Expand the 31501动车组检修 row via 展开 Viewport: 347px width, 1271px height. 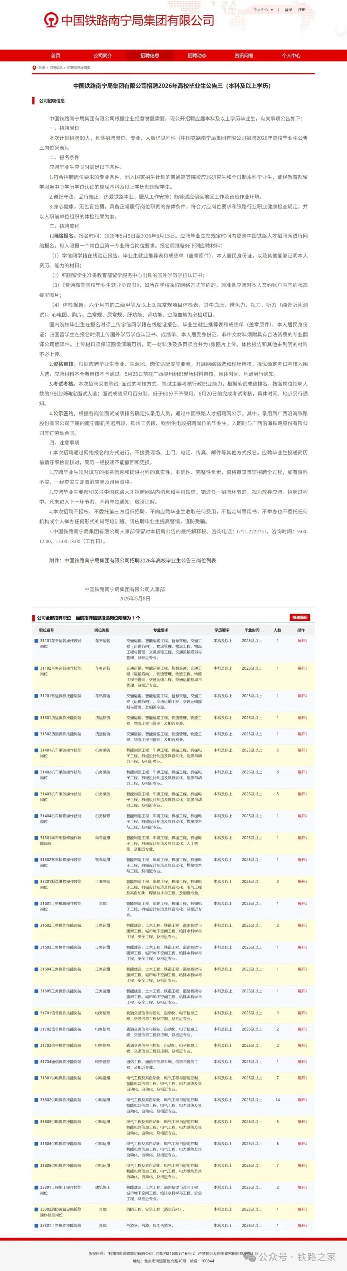point(302,838)
